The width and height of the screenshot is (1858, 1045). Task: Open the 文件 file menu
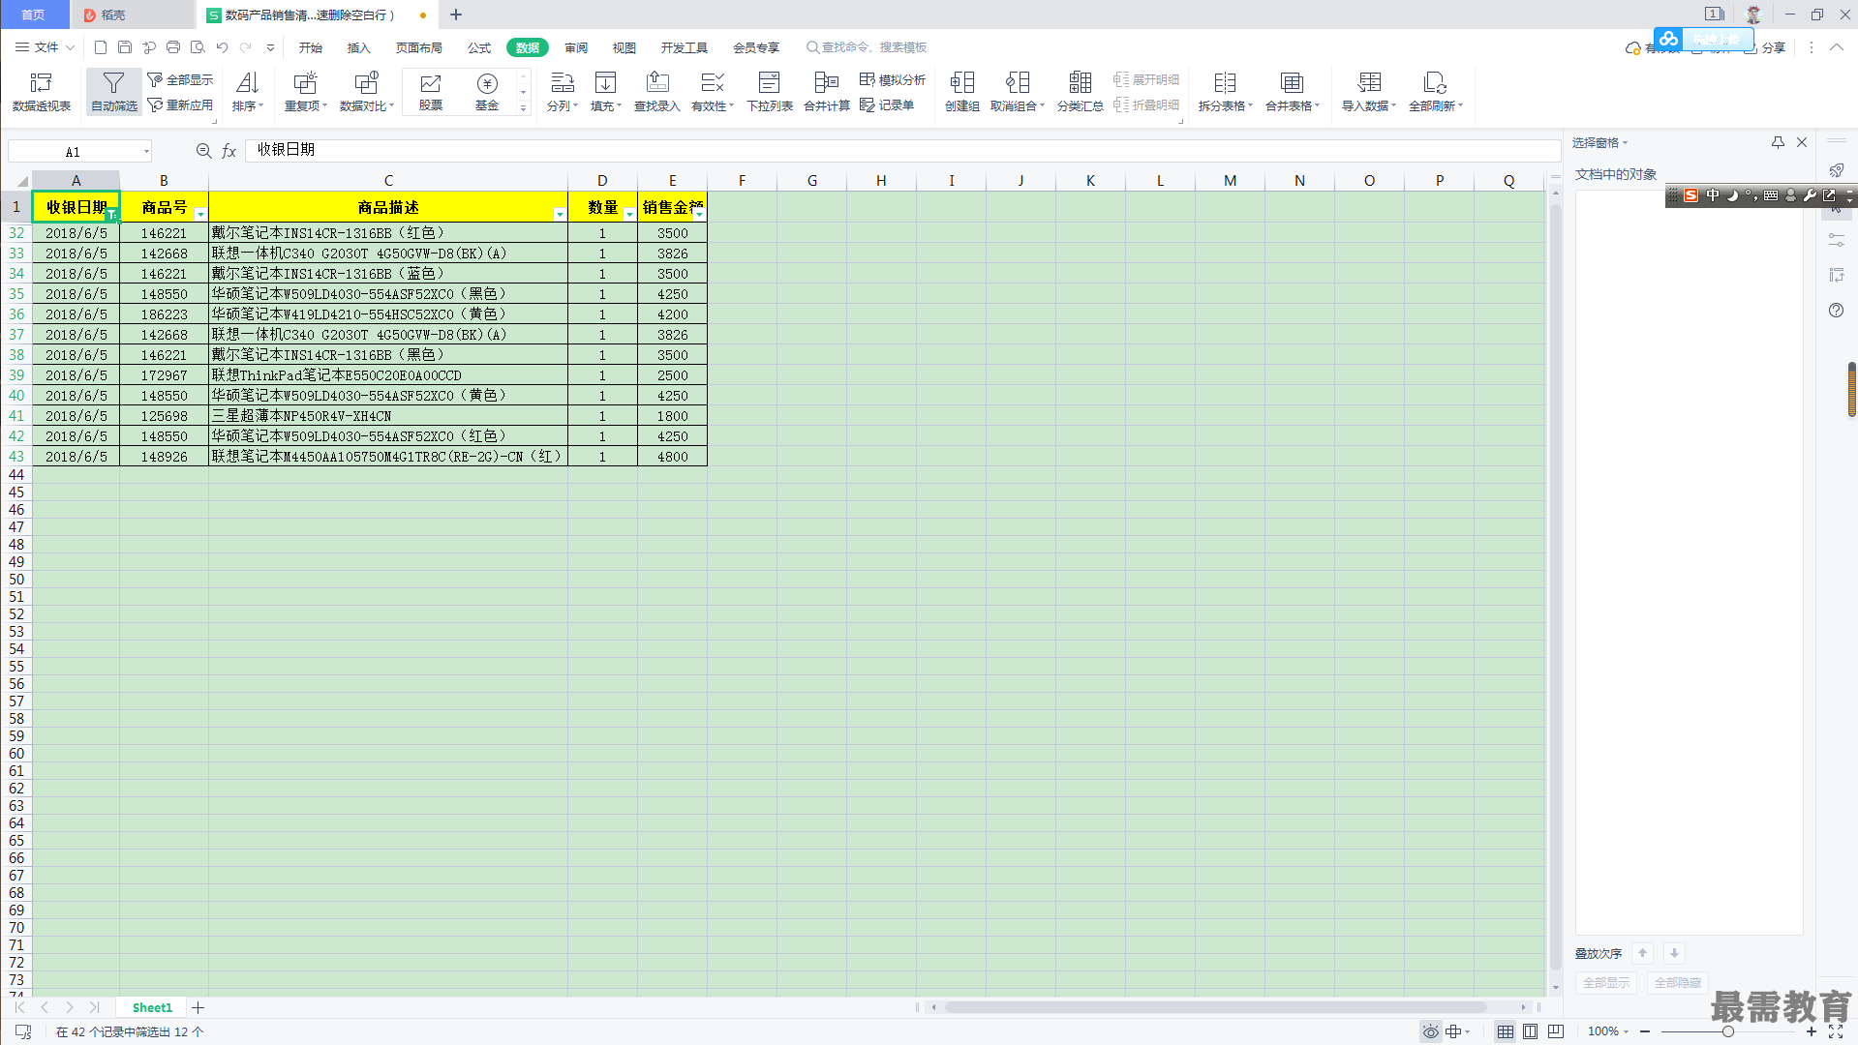(45, 47)
